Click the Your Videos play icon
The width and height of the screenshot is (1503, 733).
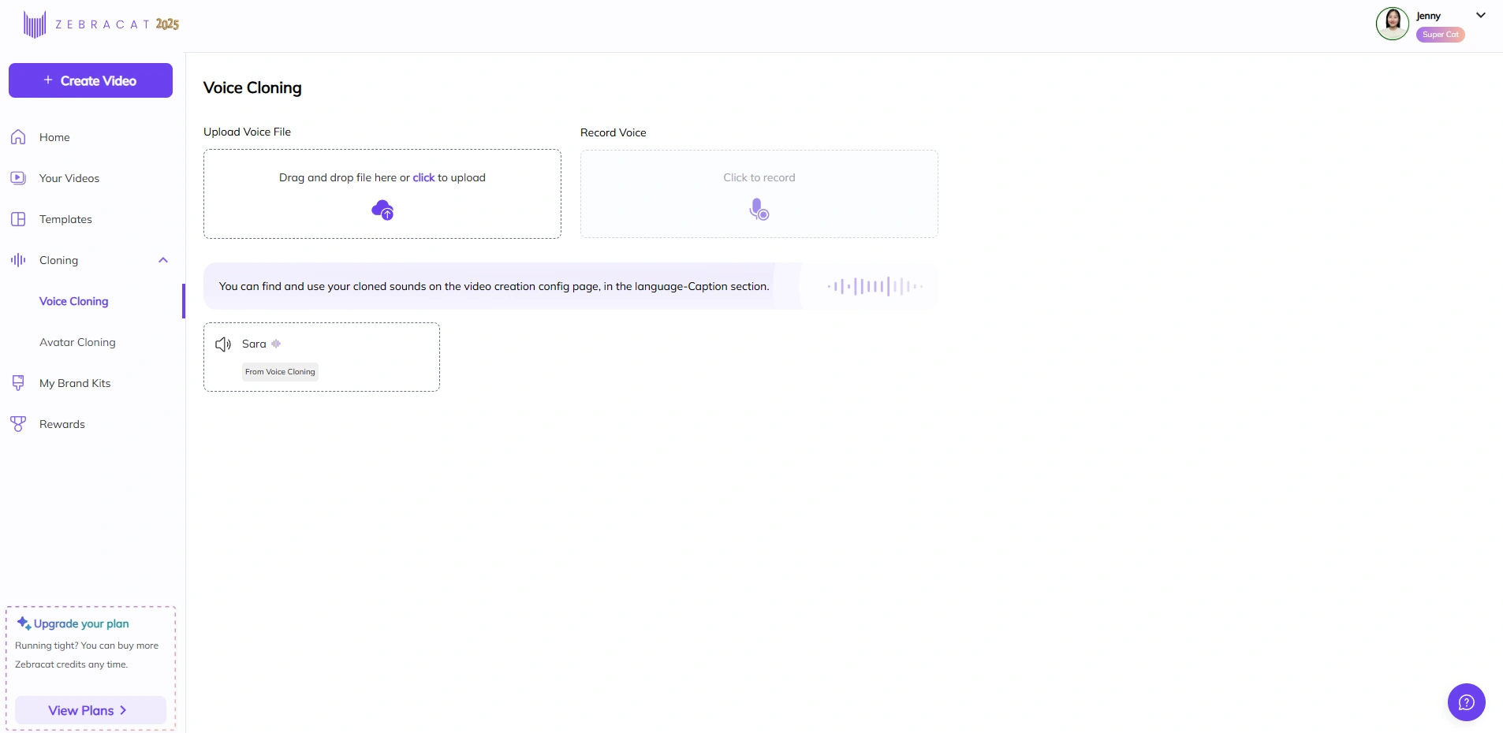(x=18, y=178)
